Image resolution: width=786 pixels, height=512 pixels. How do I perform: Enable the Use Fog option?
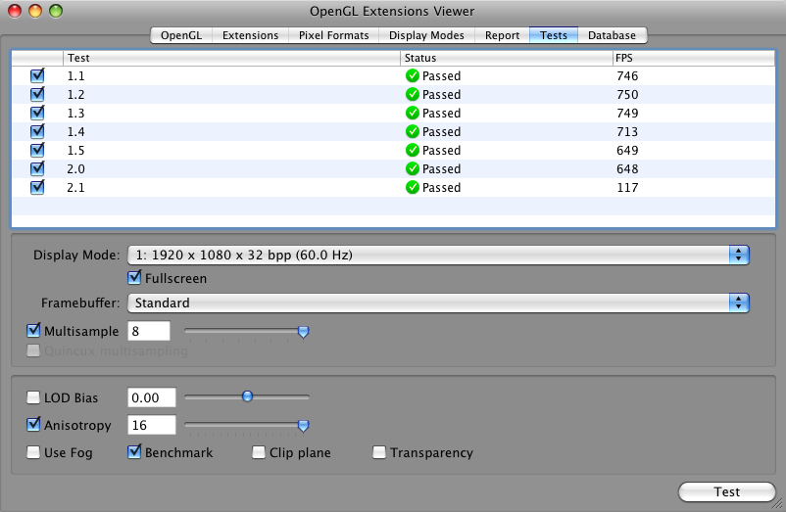coord(33,452)
